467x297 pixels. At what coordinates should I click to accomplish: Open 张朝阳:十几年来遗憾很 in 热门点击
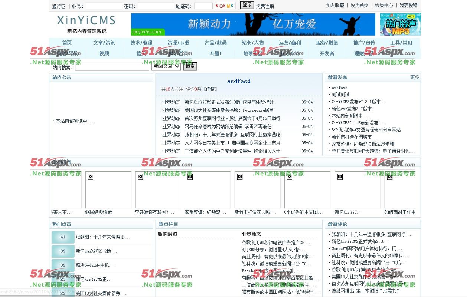(103, 237)
